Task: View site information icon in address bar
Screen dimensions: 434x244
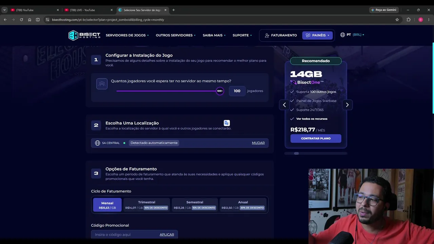Action: (x=47, y=20)
